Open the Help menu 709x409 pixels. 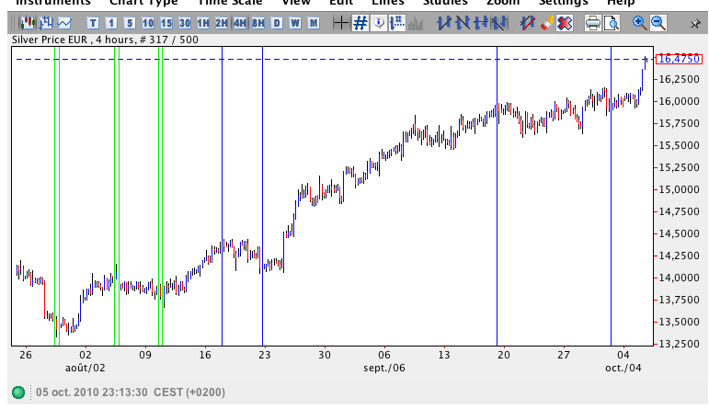(621, 3)
